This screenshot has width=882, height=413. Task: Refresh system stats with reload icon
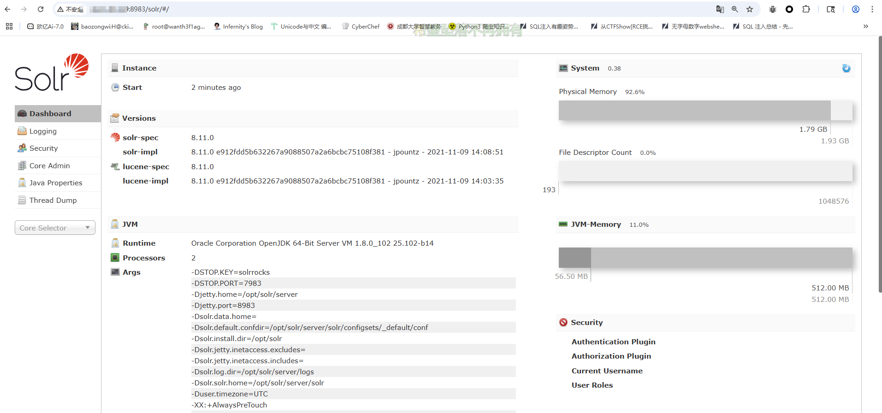tap(846, 68)
